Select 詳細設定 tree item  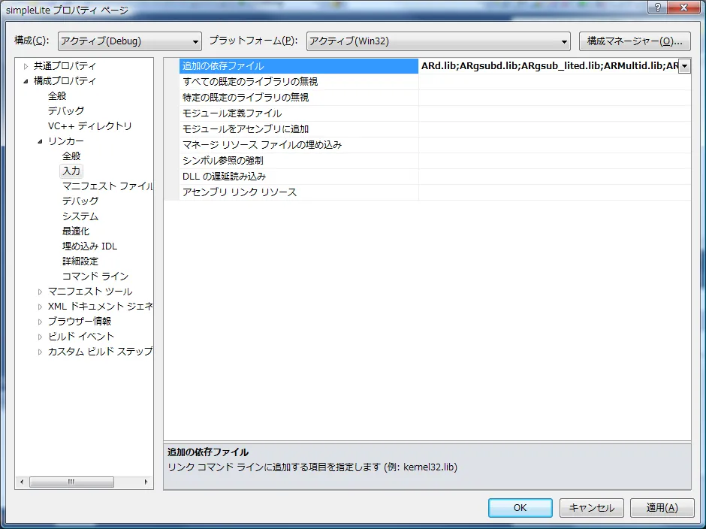pos(80,261)
